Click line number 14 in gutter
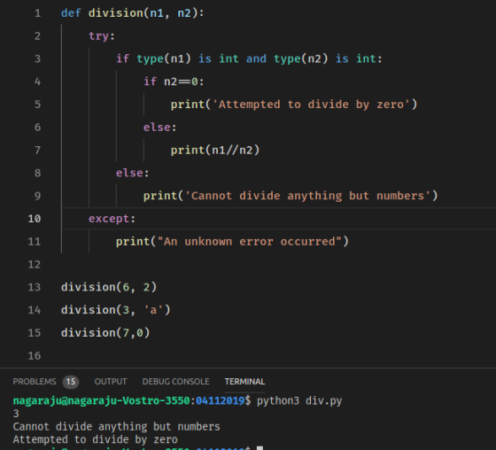496x450 pixels. (35, 310)
